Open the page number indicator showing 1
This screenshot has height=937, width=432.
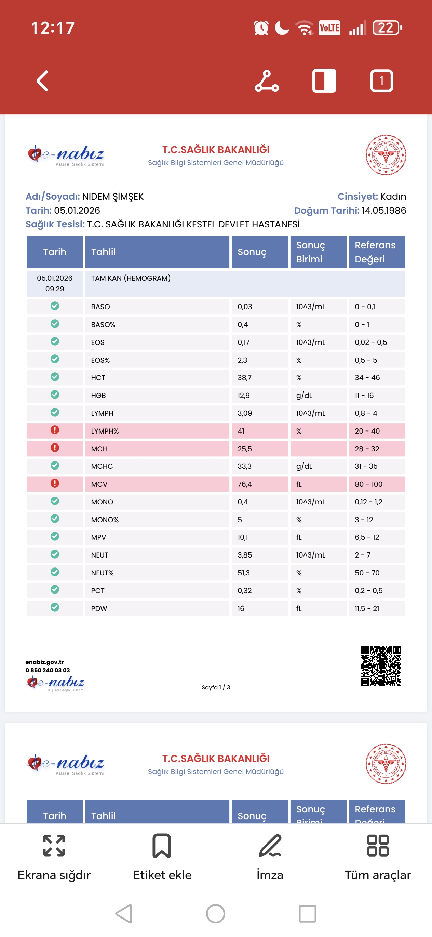point(381,81)
